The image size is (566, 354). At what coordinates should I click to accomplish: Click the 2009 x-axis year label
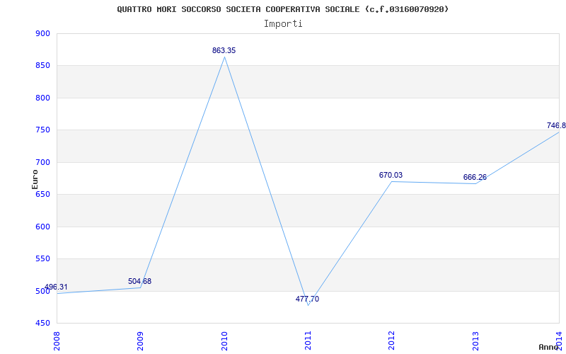(x=140, y=341)
